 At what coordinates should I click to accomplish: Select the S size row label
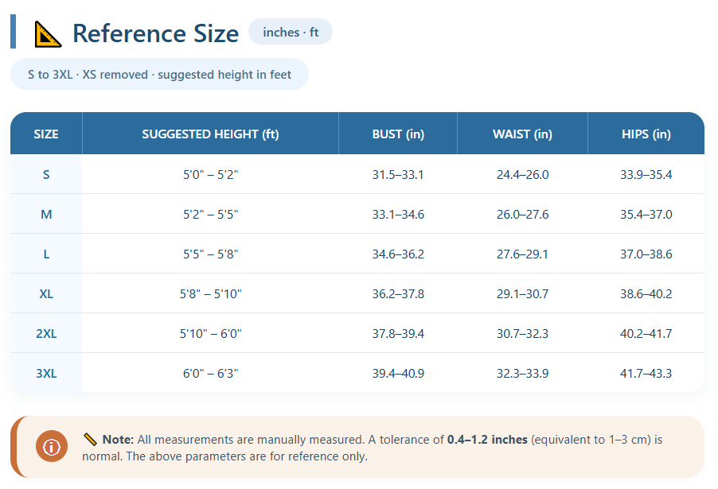(x=46, y=174)
